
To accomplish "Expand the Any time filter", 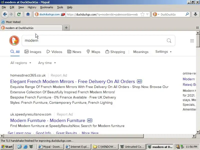I will point(47,63).
